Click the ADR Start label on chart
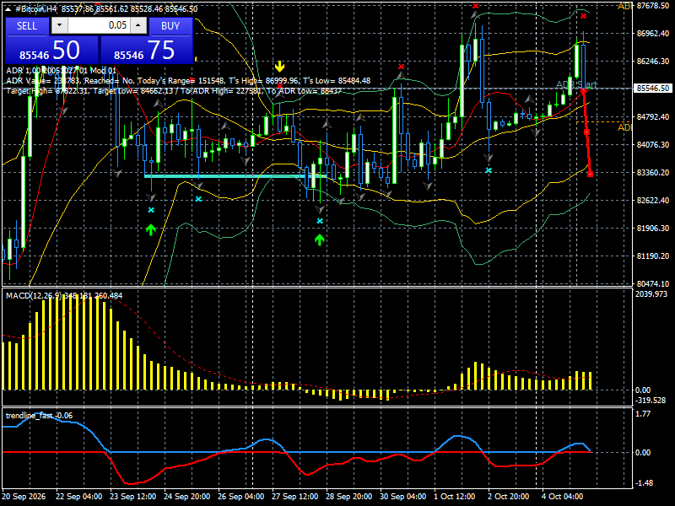 (x=576, y=85)
